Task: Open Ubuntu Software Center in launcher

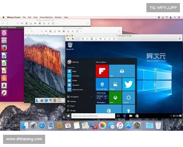Action: click(4, 78)
